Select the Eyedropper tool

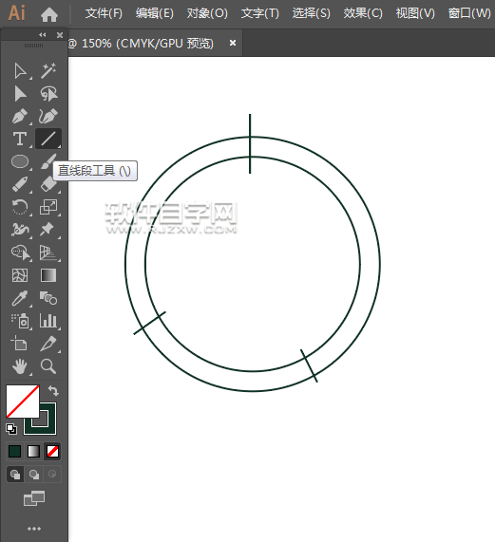[20, 298]
